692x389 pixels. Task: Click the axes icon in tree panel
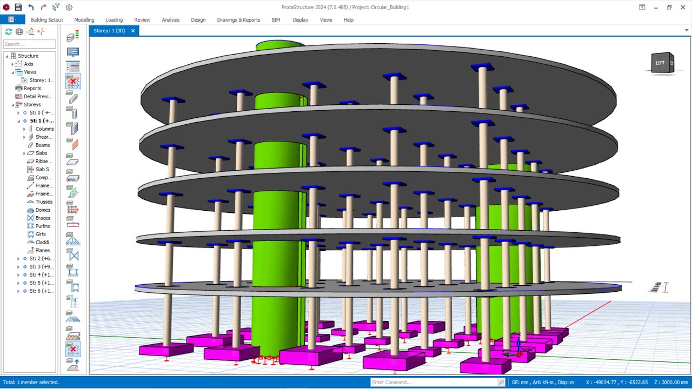pyautogui.click(x=30, y=32)
